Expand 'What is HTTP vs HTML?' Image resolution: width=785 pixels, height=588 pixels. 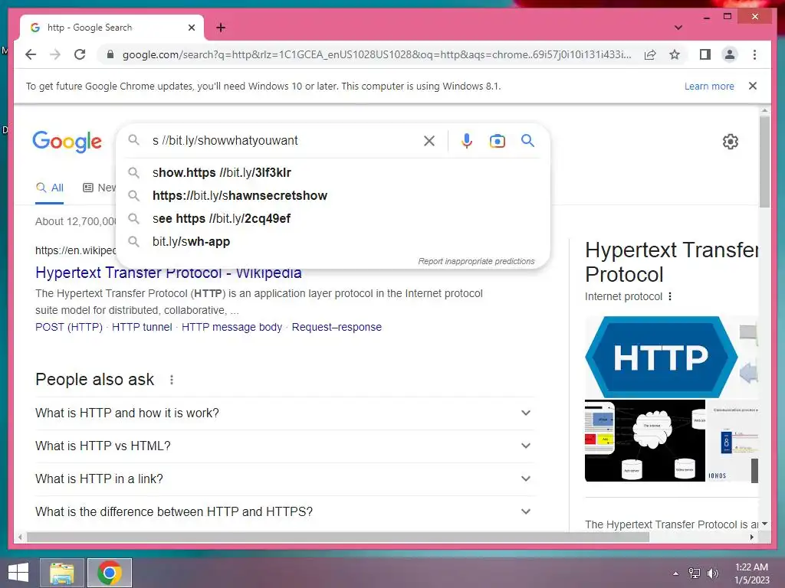coord(284,446)
